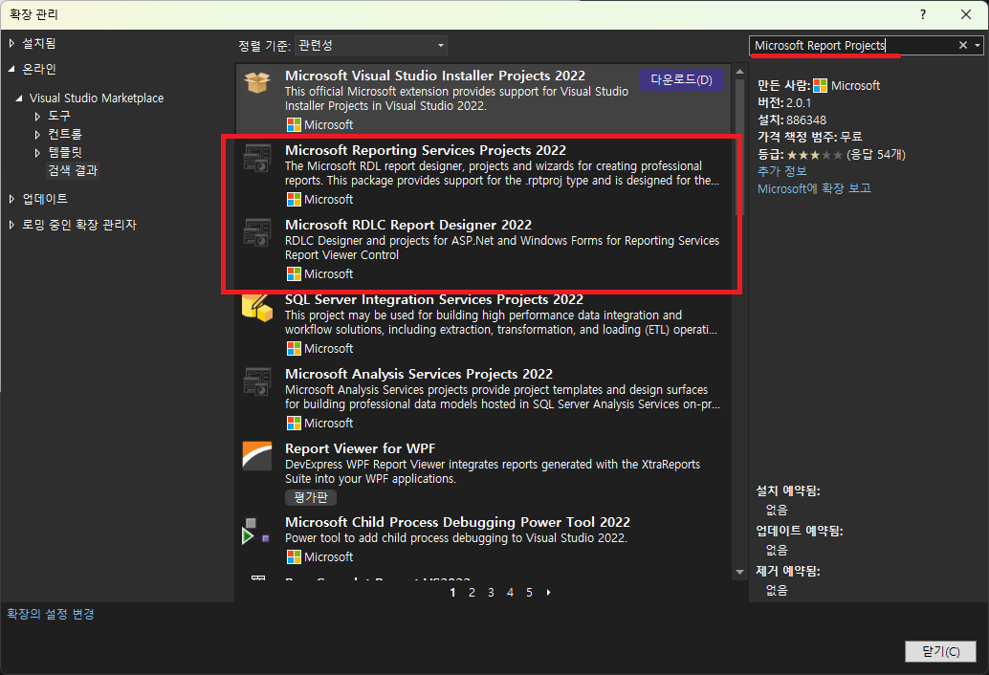
Task: Click the 평가판 badge under Report Viewer for WPF
Action: point(310,497)
